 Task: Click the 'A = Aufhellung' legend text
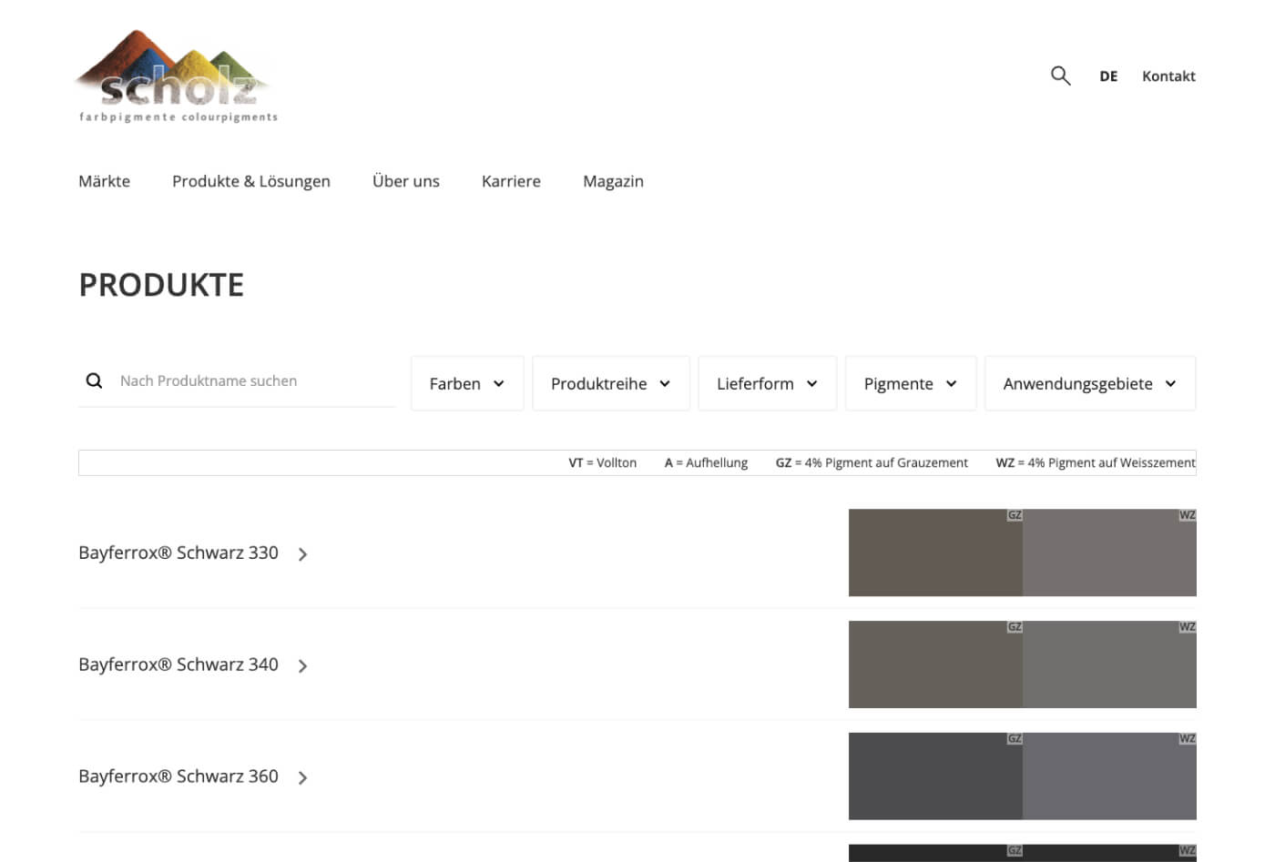pyautogui.click(x=706, y=462)
